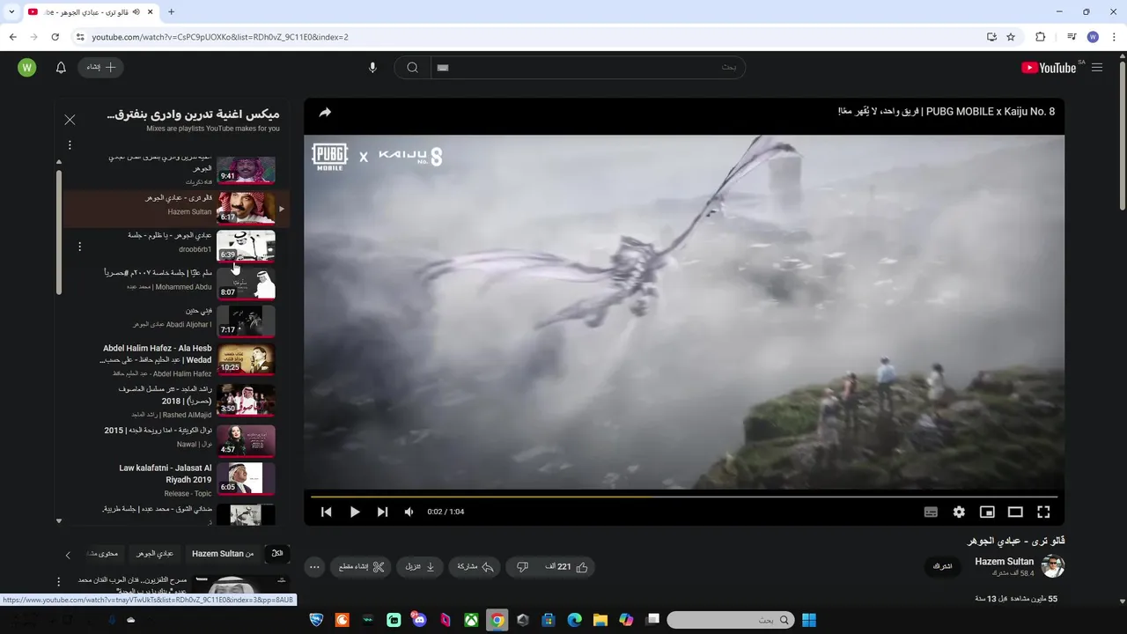Toggle subtitles/captions in the player
Screen dimensions: 1127x634
(x=931, y=512)
